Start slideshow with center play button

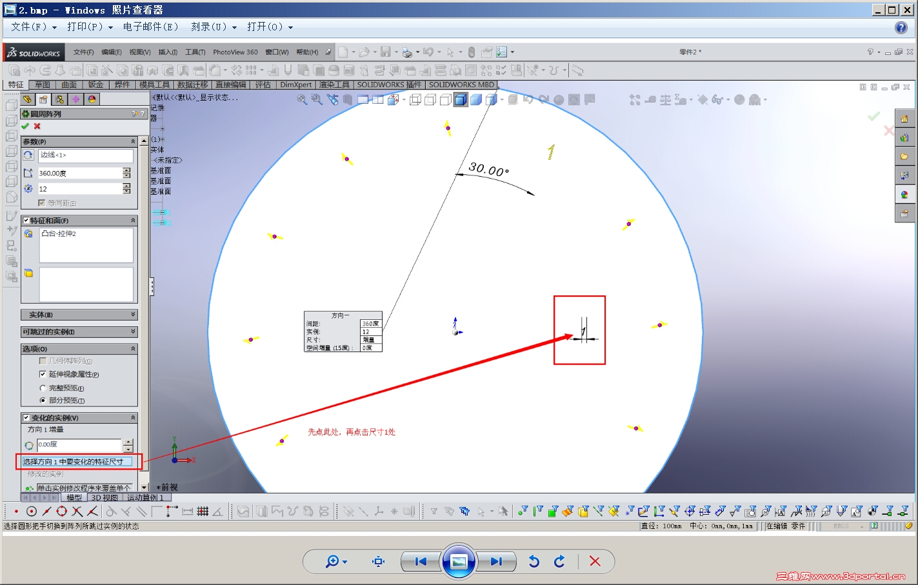click(459, 562)
